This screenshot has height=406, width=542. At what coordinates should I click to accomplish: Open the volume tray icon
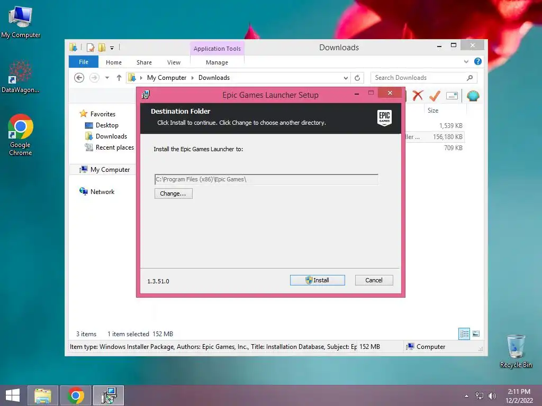(492, 395)
